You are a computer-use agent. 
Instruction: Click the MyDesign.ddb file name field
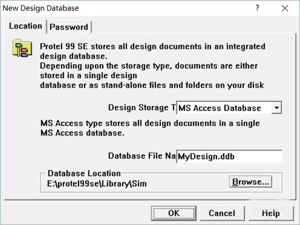pos(229,156)
